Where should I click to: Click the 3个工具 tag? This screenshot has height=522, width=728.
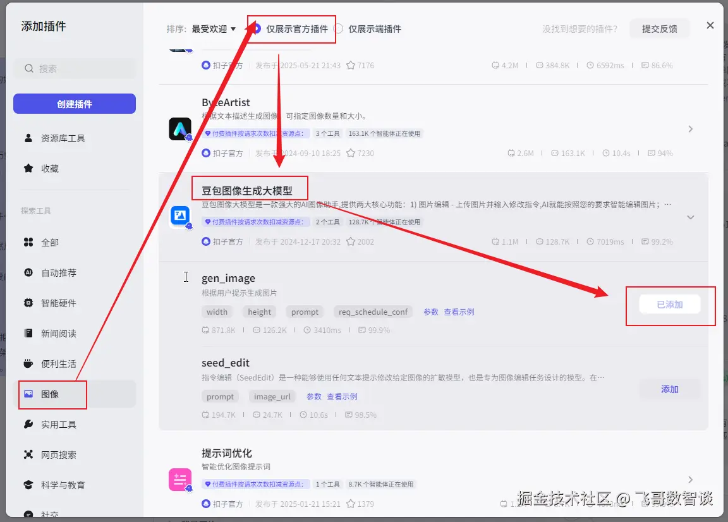(327, 133)
